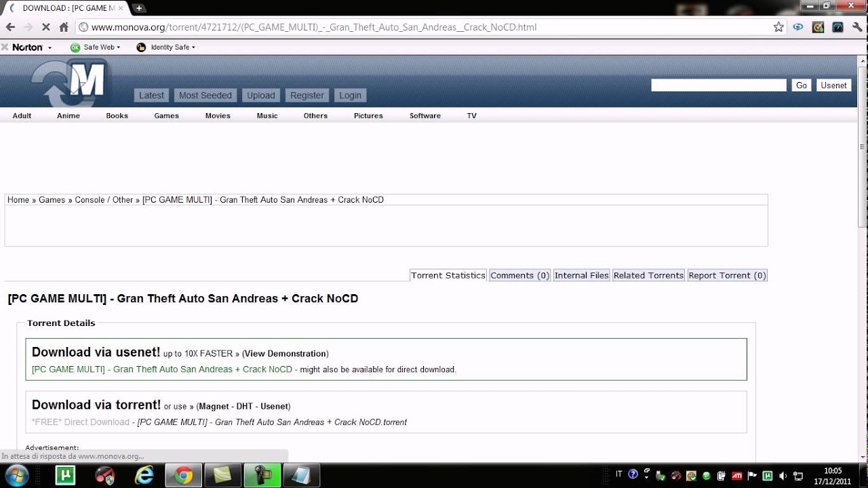Open a new browser tab

(x=138, y=8)
